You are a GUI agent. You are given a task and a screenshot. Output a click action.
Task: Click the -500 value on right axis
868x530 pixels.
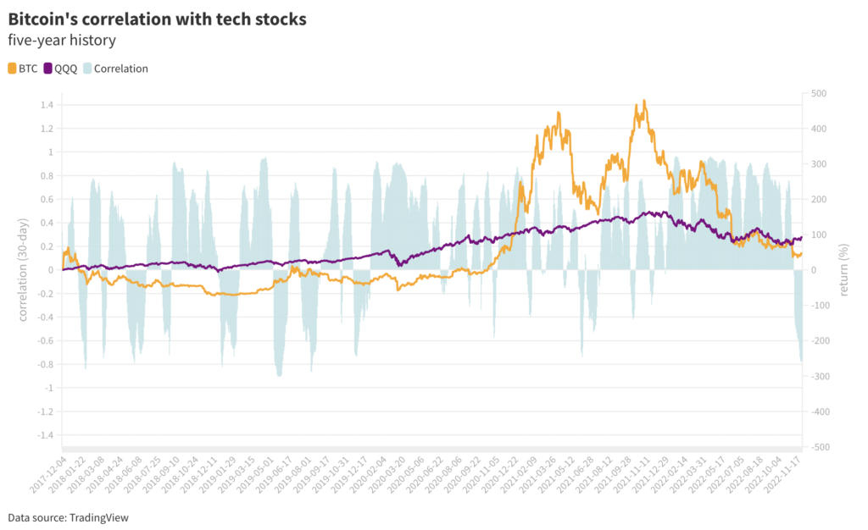tap(820, 447)
